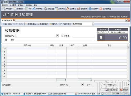
Task: Click the trial status notice in status bar
Action: [59, 94]
